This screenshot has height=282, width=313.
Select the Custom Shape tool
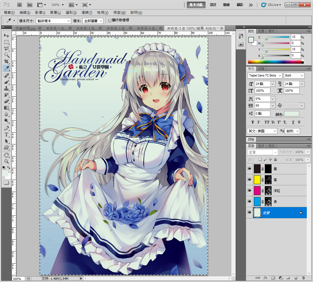point(6,148)
